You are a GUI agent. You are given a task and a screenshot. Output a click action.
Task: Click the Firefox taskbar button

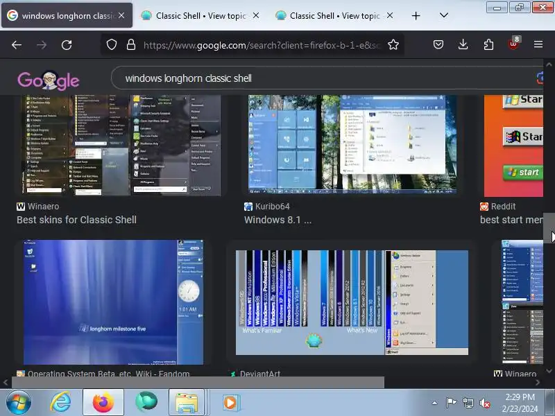103,402
